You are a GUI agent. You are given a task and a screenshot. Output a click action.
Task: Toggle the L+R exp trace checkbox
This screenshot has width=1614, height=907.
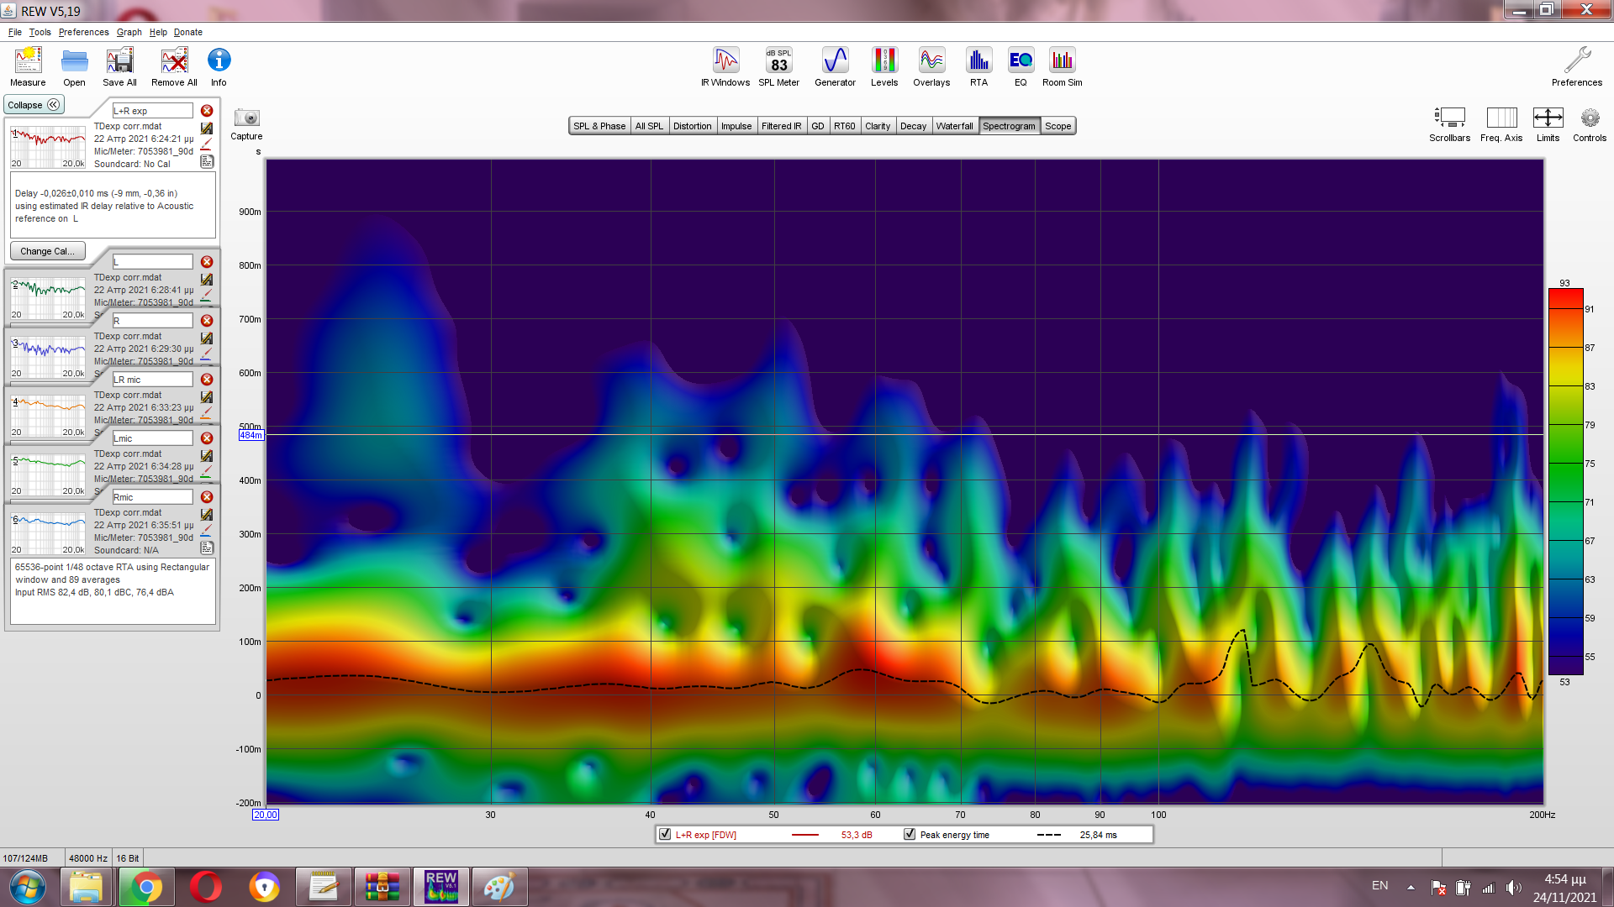pyautogui.click(x=665, y=835)
